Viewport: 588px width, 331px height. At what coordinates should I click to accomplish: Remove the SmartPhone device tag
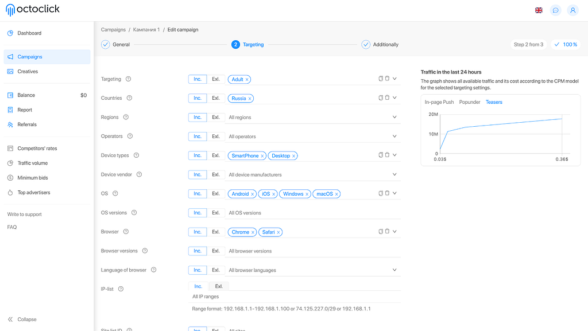click(x=262, y=156)
